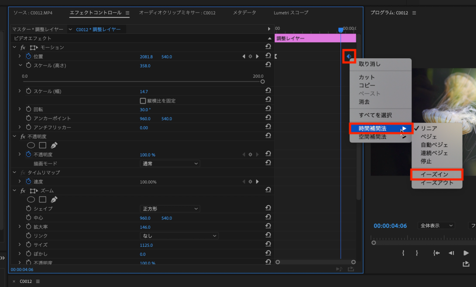The width and height of the screenshot is (476, 287).
Task: Switch to Lumetri スコープ tab
Action: pos(290,13)
